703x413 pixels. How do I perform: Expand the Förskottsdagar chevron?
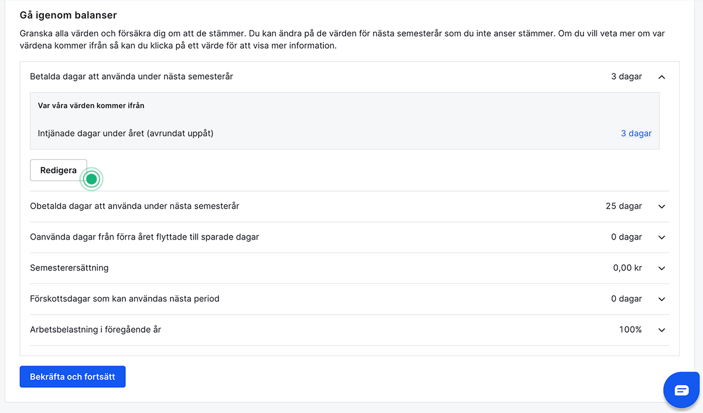pos(661,299)
